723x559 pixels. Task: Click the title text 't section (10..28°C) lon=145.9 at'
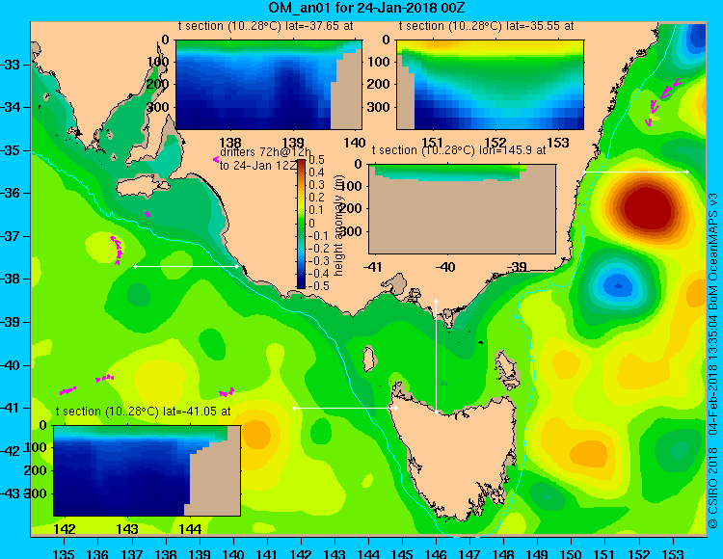coord(459,150)
